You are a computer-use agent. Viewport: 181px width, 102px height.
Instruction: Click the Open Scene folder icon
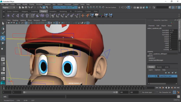[23, 7]
